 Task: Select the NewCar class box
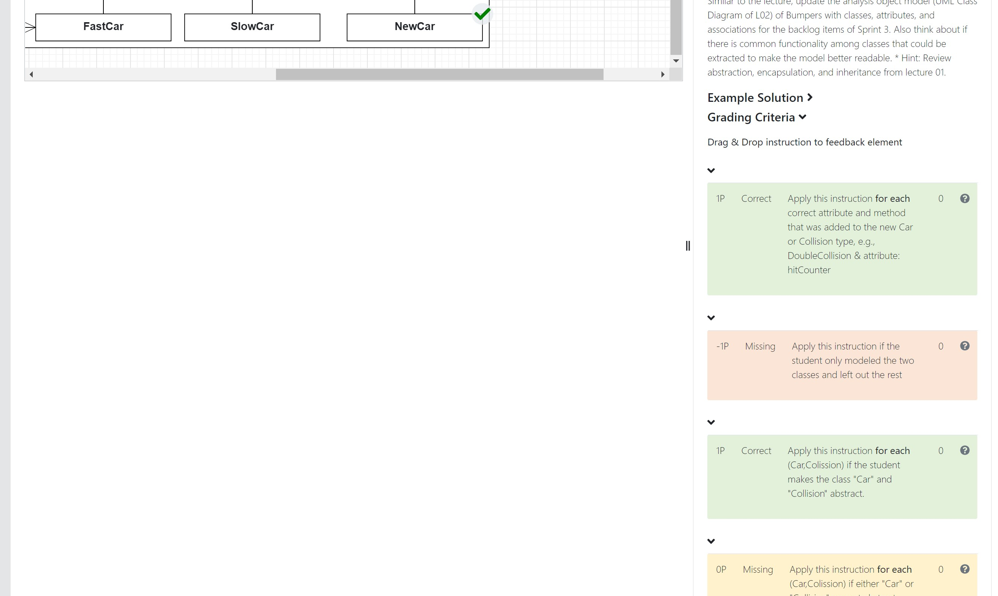pos(414,27)
